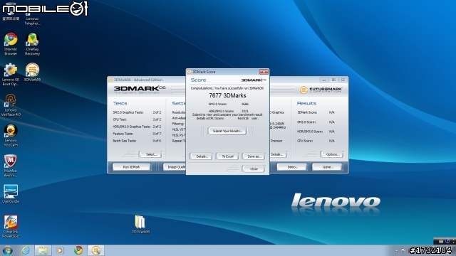Open the Windows Start menu

click(x=7, y=250)
